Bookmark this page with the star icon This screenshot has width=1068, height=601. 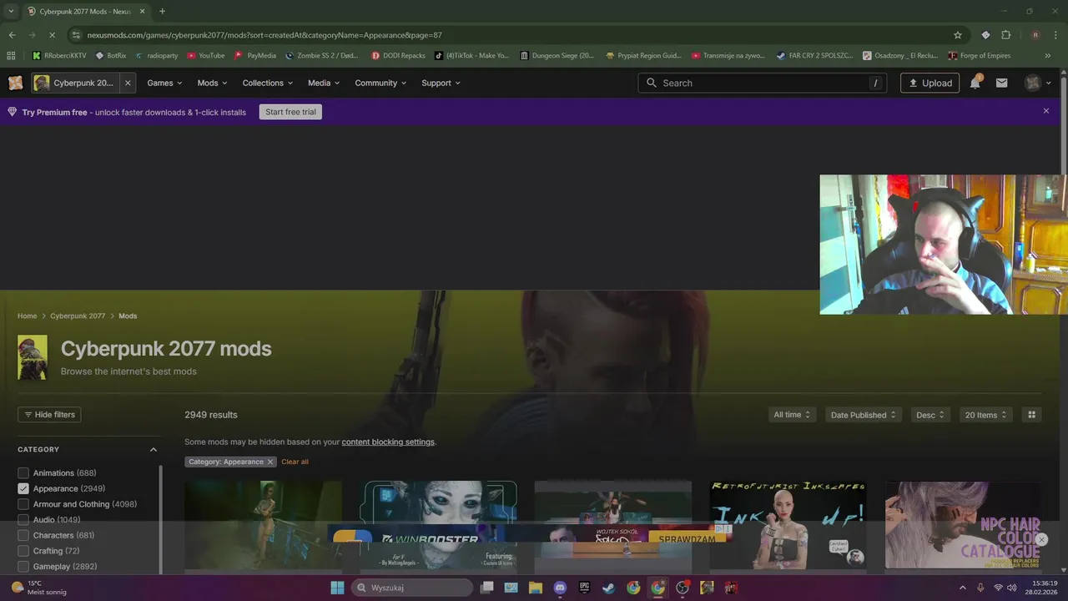[x=958, y=35]
